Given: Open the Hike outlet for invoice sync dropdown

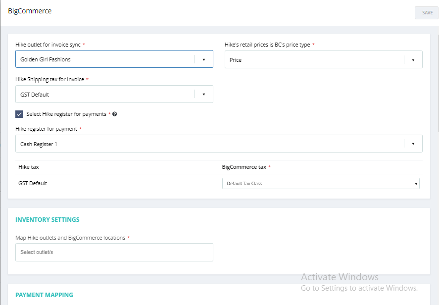Looking at the screenshot, I should (x=114, y=59).
